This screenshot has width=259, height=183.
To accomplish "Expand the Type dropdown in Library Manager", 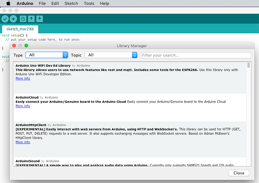I will [47, 55].
